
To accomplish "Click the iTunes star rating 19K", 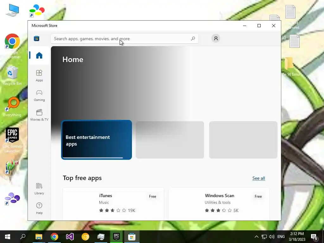I will tap(117, 210).
